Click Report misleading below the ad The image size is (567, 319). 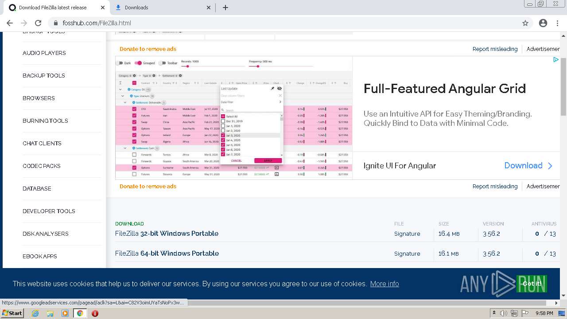(495, 186)
